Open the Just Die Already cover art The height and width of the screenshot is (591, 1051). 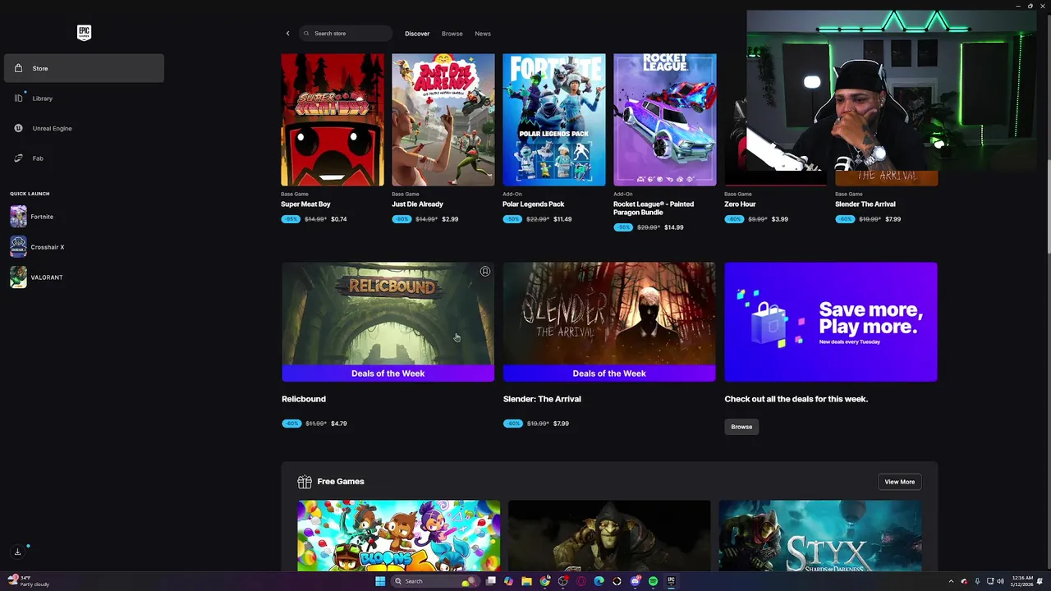pos(443,120)
